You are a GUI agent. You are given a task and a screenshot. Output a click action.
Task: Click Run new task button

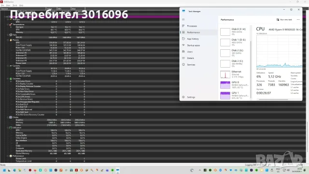click(284, 20)
